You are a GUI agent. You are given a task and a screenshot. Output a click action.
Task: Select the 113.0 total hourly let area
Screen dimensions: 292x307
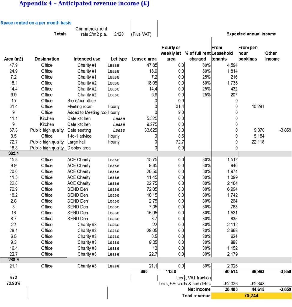click(171, 272)
